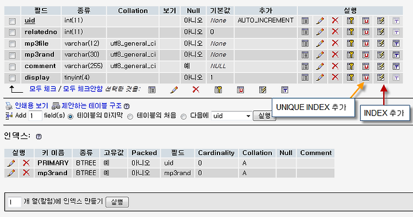Add fulltext icon for mp3file row
The height and width of the screenshot is (217, 413).
tap(396, 44)
